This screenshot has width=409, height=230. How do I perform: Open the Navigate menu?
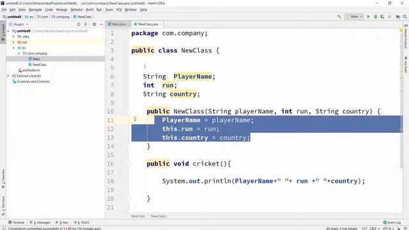tap(35, 10)
